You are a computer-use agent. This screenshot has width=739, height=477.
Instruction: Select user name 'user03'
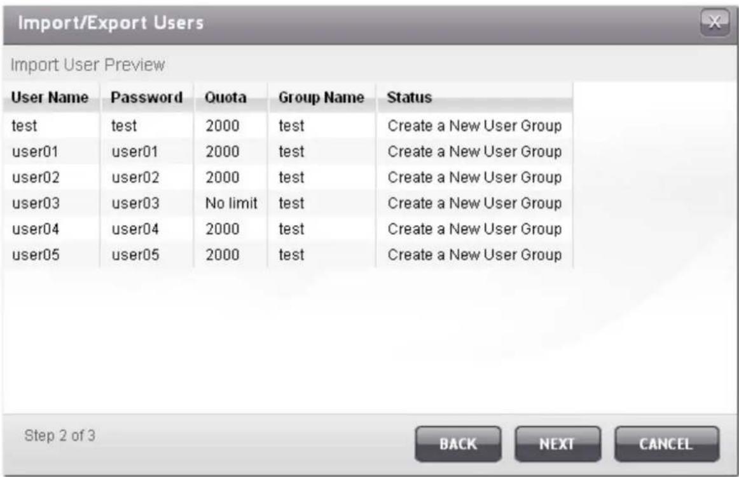tap(36, 203)
